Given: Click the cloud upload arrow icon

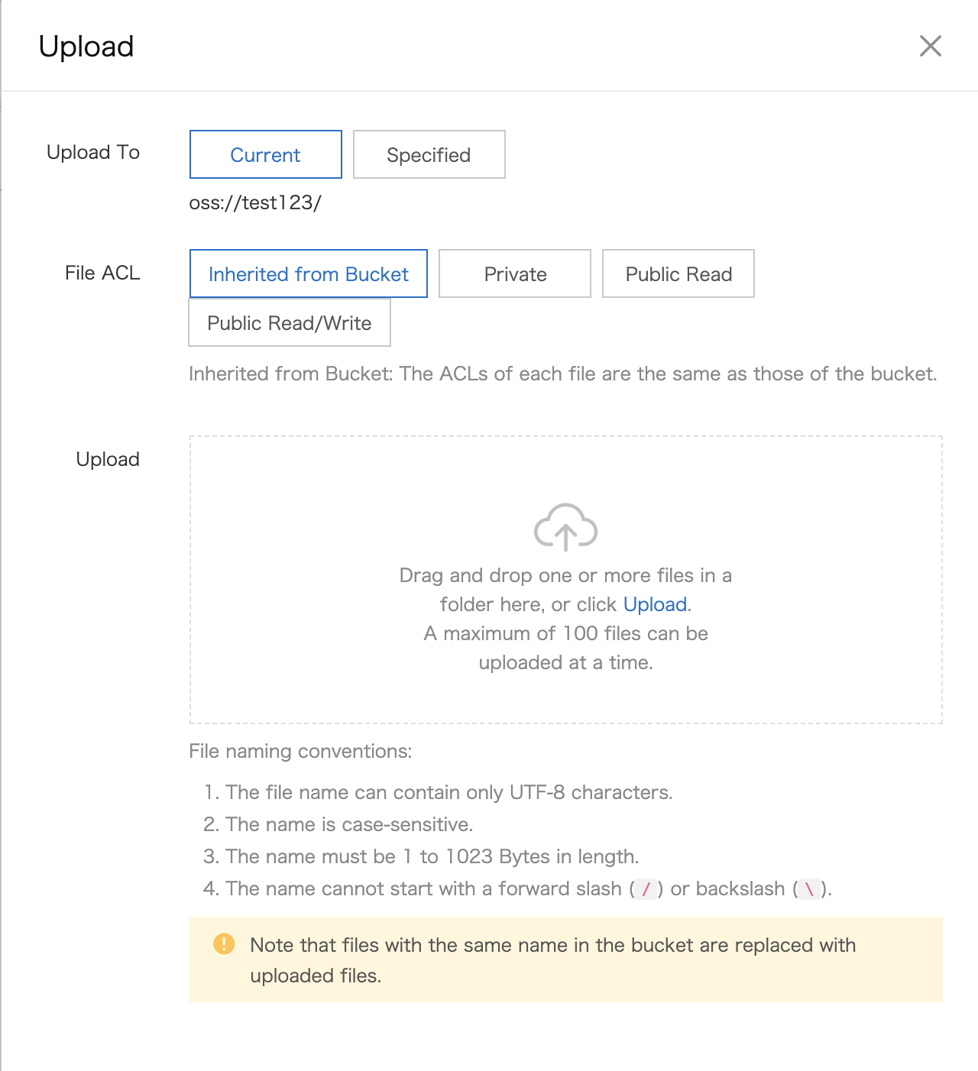Looking at the screenshot, I should (565, 527).
